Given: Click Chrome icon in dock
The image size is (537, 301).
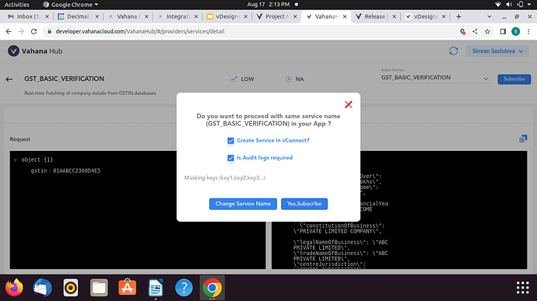Looking at the screenshot, I should (x=212, y=288).
